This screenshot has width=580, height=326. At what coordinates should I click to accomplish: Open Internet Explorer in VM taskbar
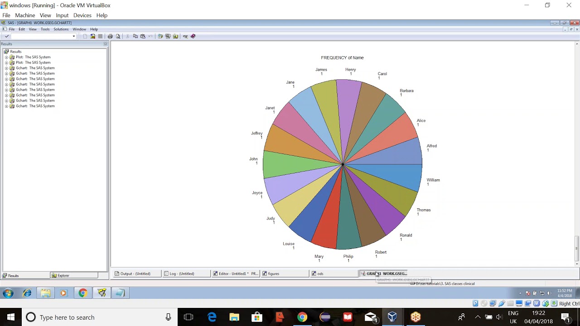click(27, 293)
